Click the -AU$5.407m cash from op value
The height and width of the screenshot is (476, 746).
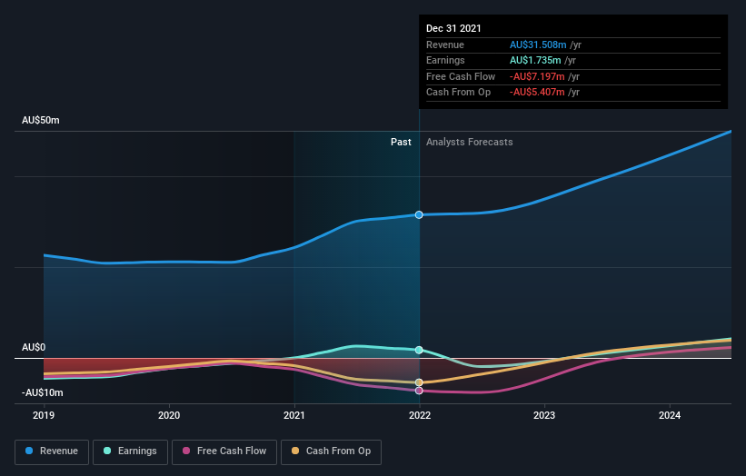537,93
